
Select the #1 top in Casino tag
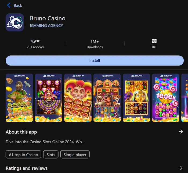click(23, 154)
